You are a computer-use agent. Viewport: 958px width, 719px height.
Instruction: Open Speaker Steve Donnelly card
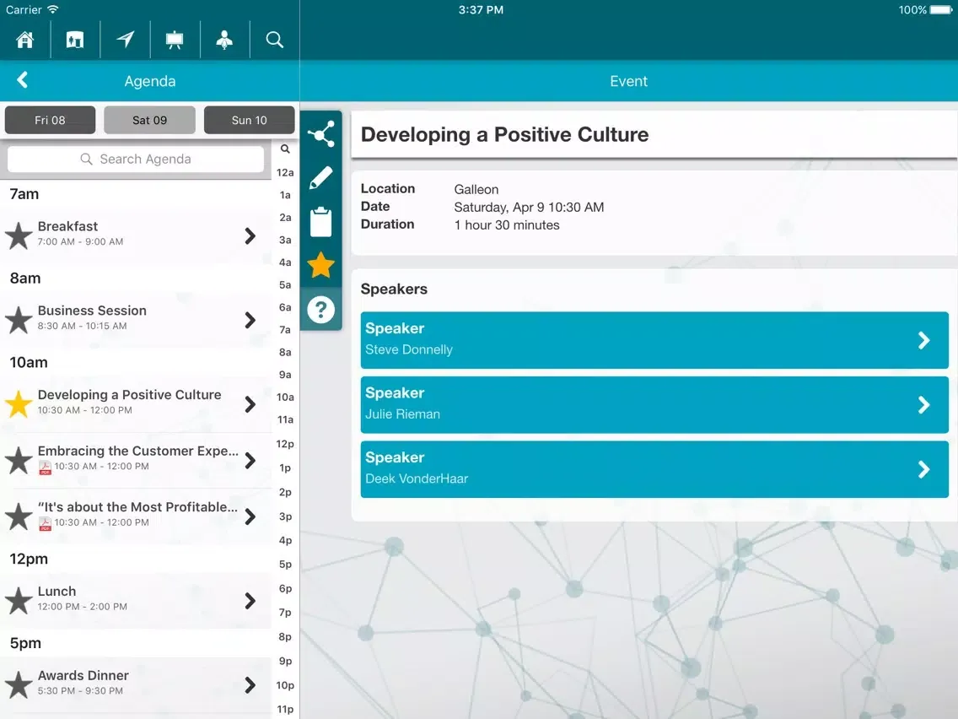654,340
